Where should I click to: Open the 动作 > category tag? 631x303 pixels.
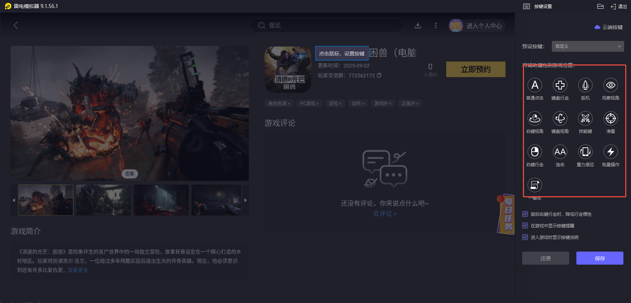(x=358, y=104)
